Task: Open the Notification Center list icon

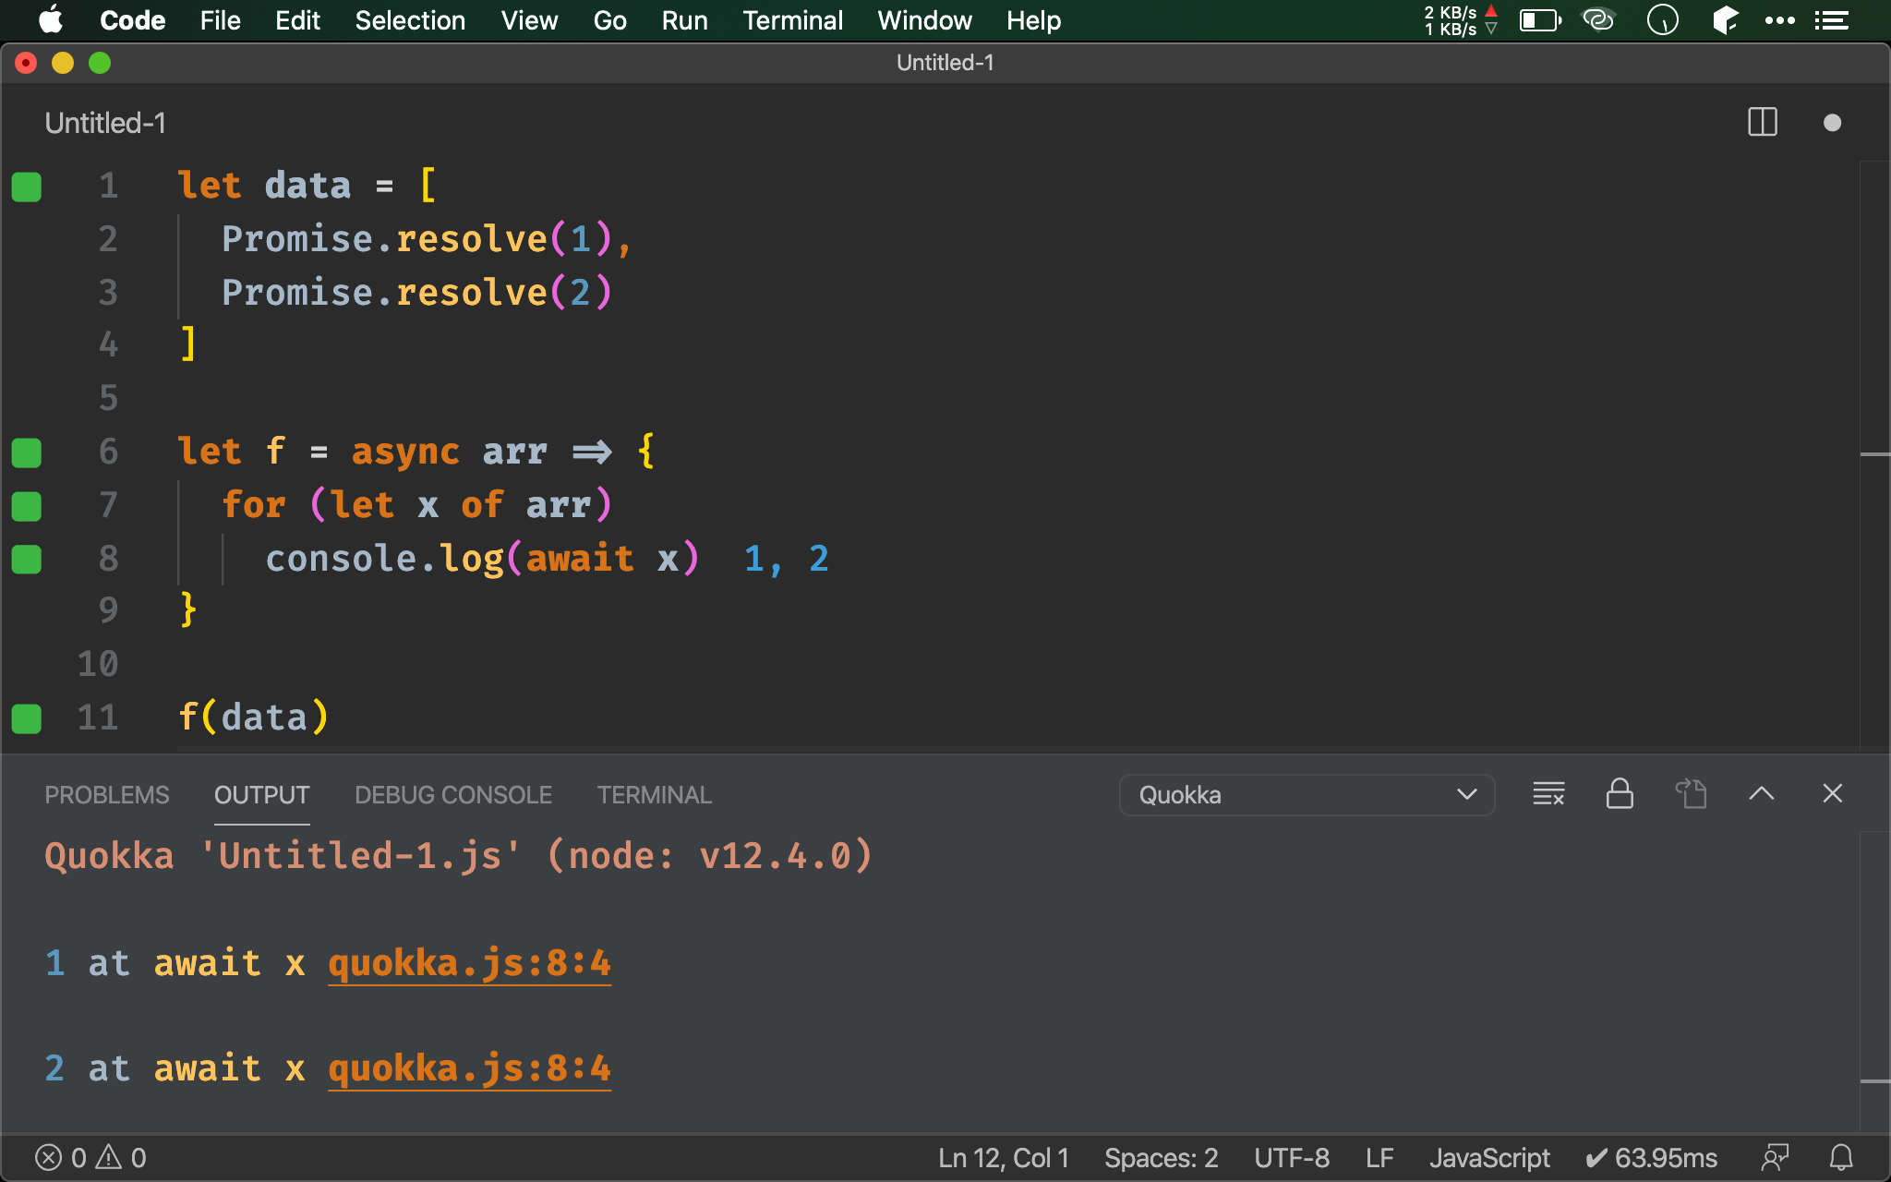Action: (x=1831, y=20)
